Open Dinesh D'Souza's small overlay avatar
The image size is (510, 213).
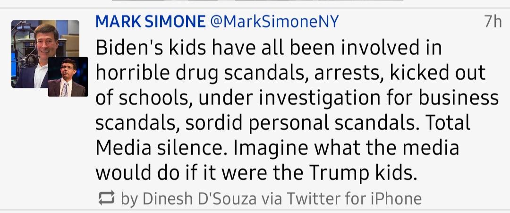(68, 77)
